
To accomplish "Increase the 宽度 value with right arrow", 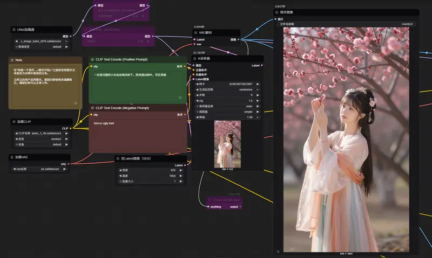I will pyautogui.click(x=181, y=170).
